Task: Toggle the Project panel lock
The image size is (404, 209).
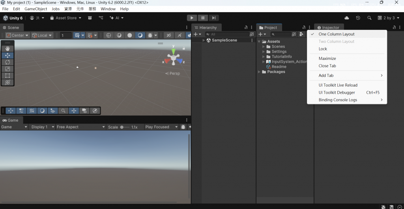Action: [x=304, y=27]
